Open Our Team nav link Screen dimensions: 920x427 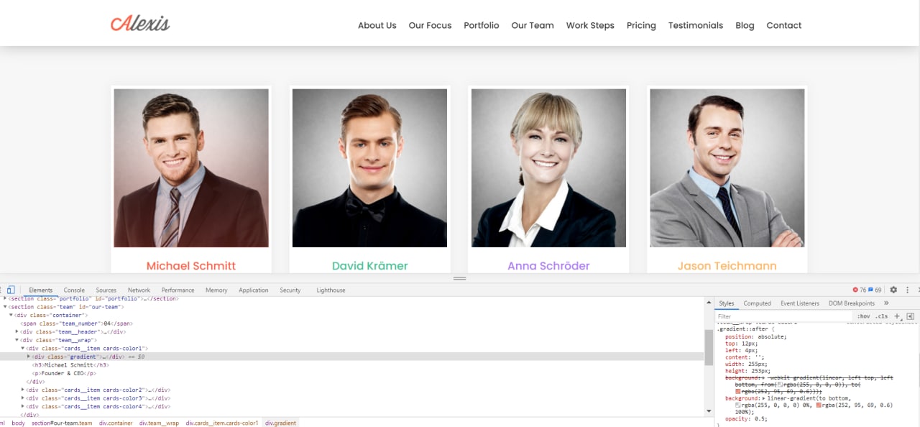(x=533, y=25)
